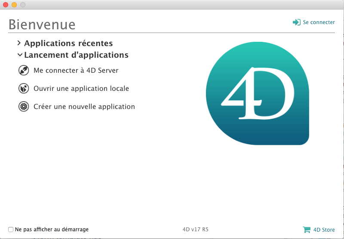Click the gear icon for new application
The height and width of the screenshot is (239, 344).
[23, 106]
